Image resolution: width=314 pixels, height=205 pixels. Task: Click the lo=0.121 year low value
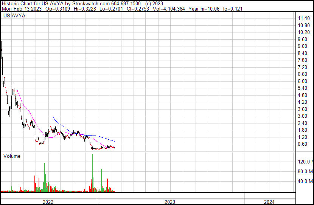tap(233, 9)
